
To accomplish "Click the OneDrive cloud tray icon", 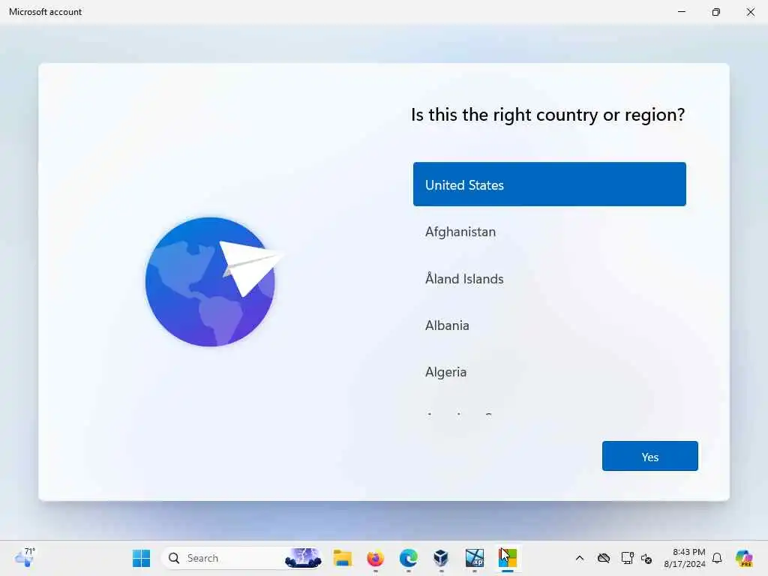I will click(x=604, y=558).
